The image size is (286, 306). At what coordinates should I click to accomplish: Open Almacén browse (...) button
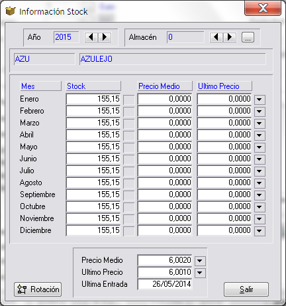click(248, 37)
